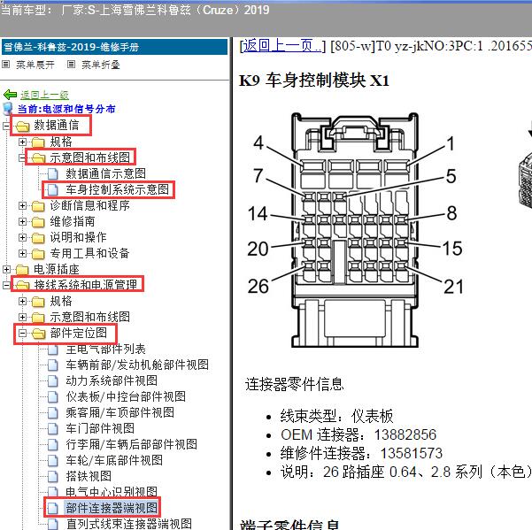
Task: Open 乘客厢/车顶部件视图
Action: [120, 412]
